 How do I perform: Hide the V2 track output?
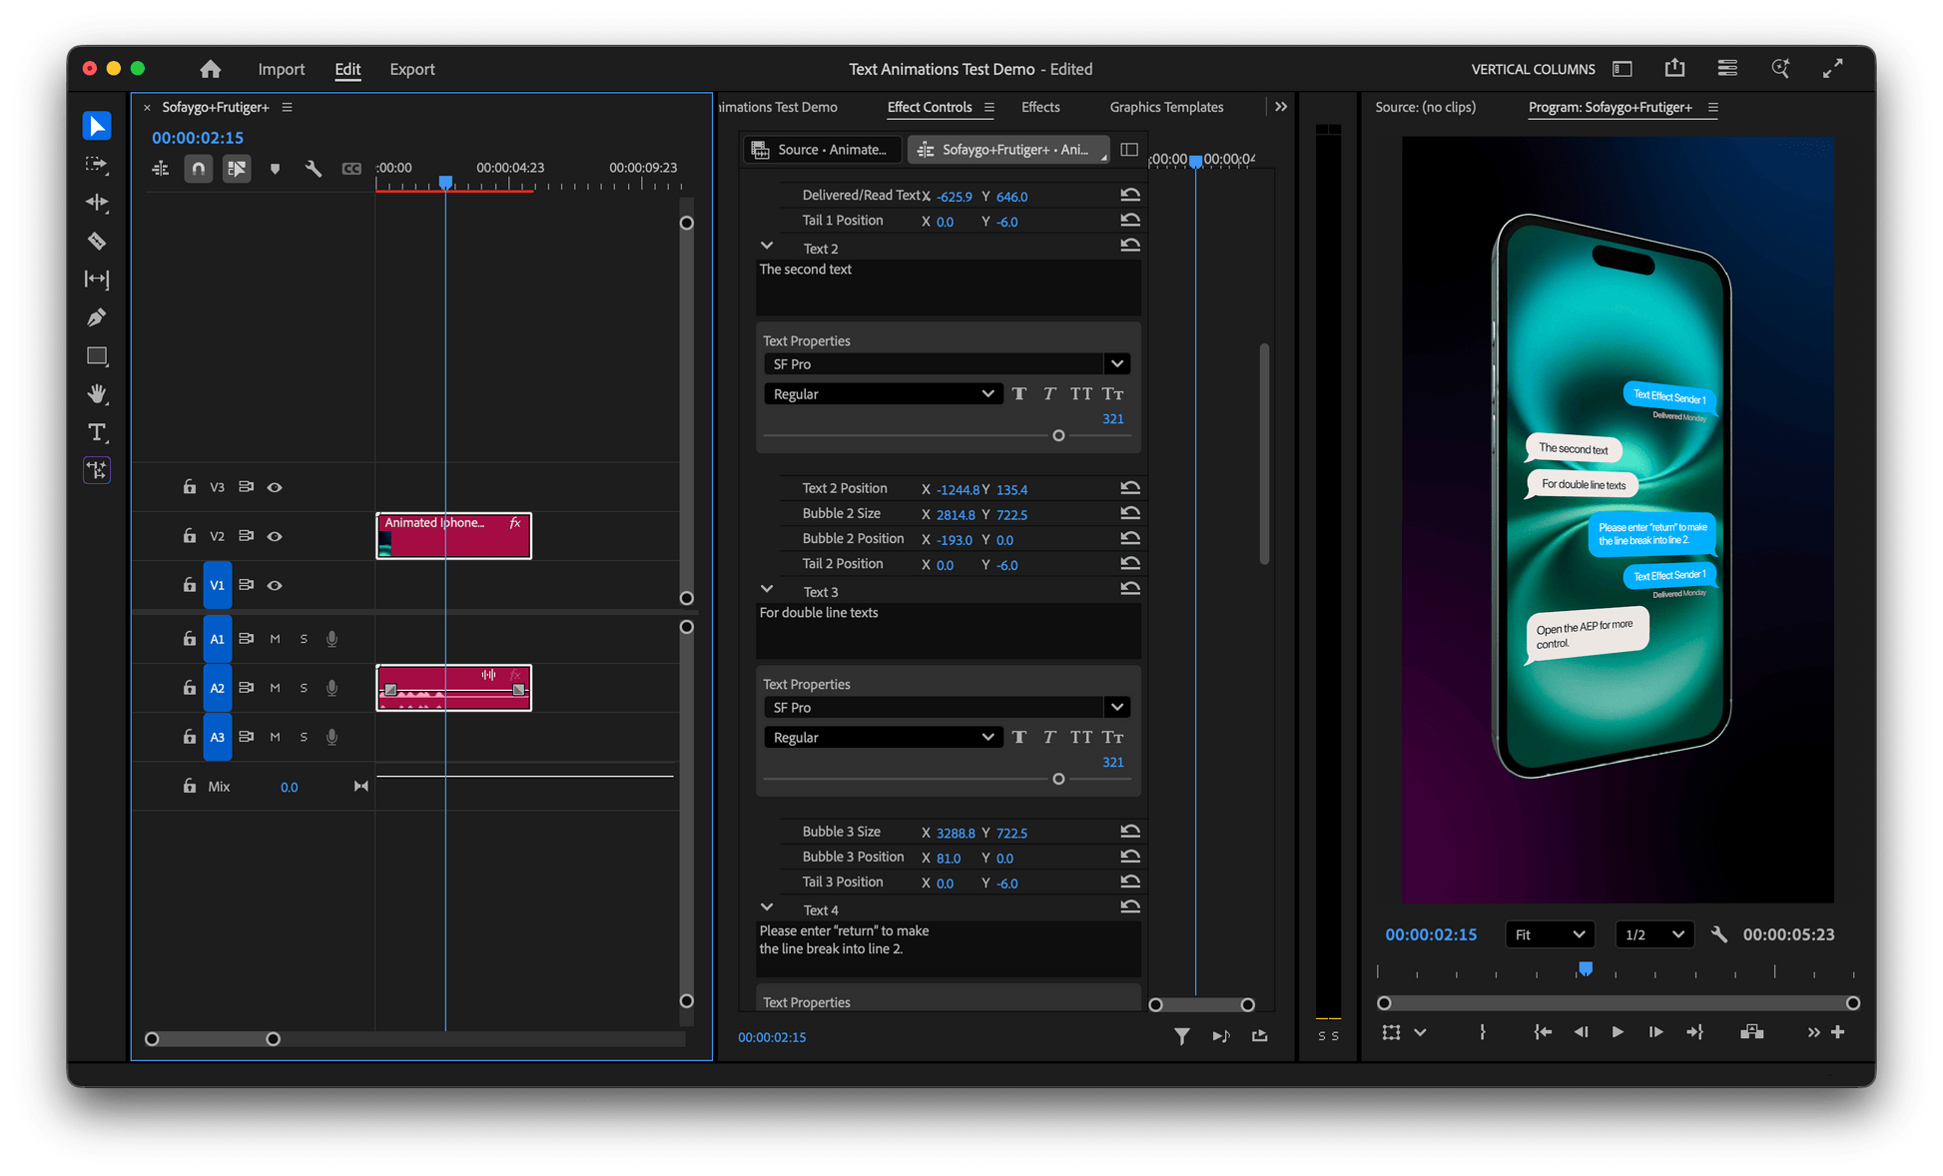(275, 536)
